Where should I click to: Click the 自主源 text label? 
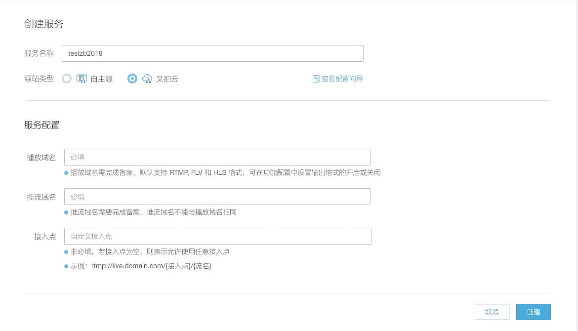[x=101, y=79]
